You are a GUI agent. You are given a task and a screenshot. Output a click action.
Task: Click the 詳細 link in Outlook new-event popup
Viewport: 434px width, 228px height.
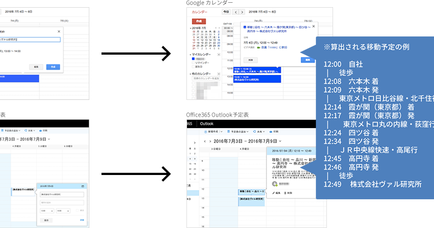coord(82,220)
